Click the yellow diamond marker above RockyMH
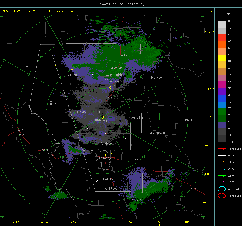This screenshot has height=226, width=242. [x=72, y=70]
